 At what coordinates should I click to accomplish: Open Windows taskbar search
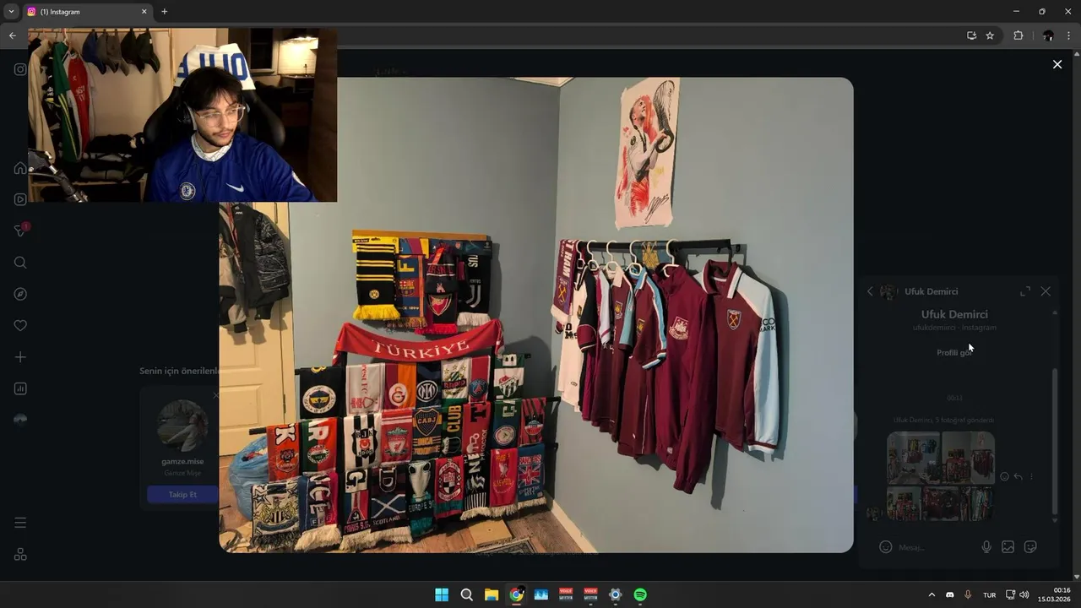pyautogui.click(x=466, y=594)
